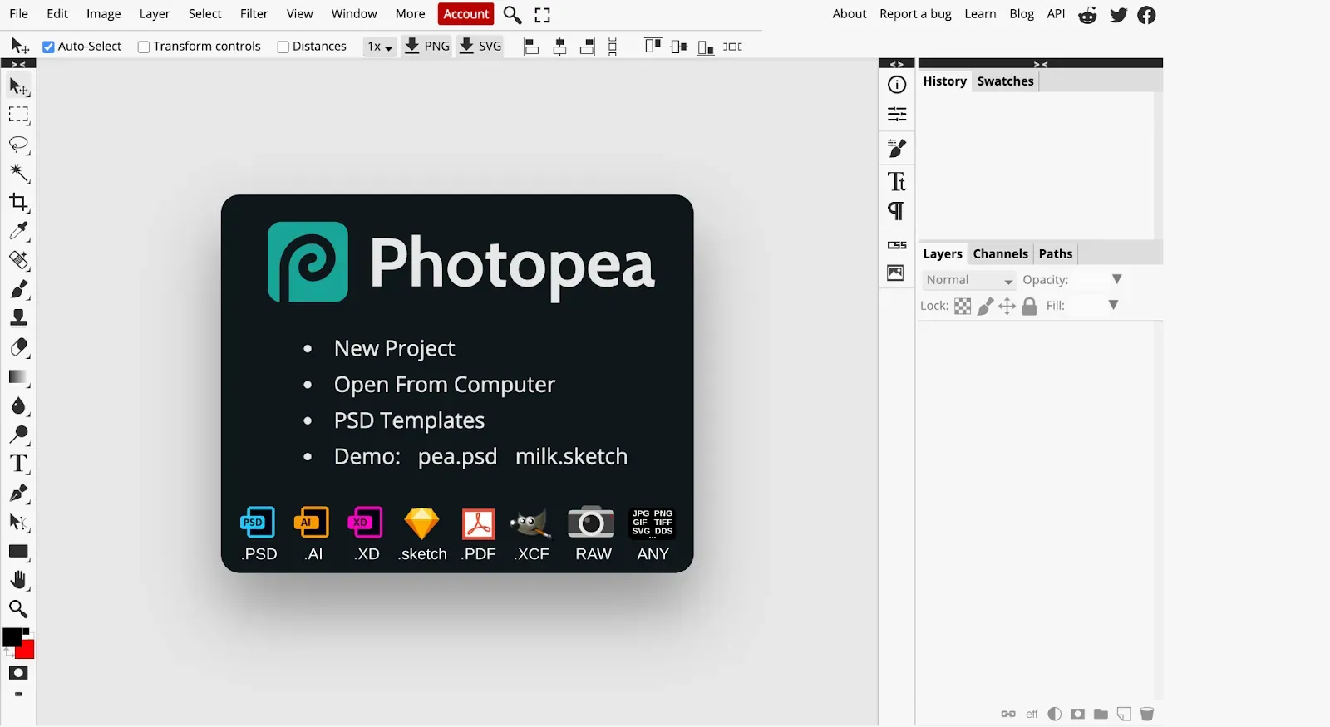Click the red Account button
Image resolution: width=1330 pixels, height=727 pixels.
coord(466,14)
